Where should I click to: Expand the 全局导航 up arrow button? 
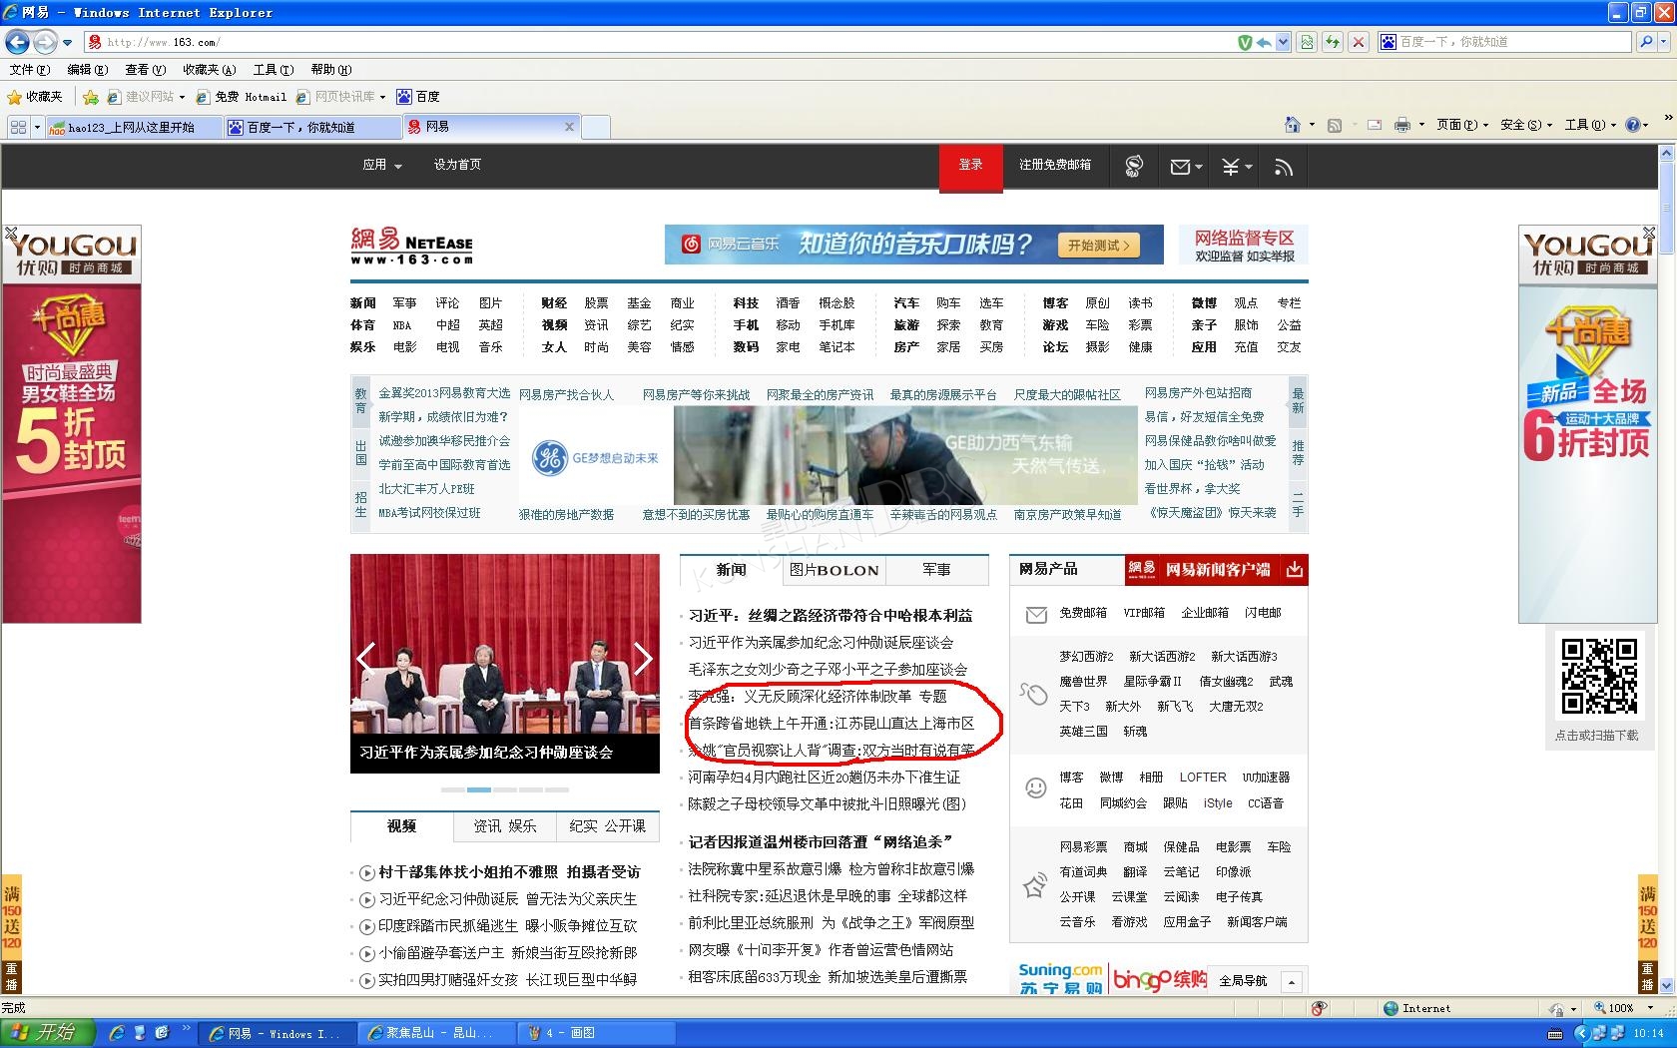1291,982
